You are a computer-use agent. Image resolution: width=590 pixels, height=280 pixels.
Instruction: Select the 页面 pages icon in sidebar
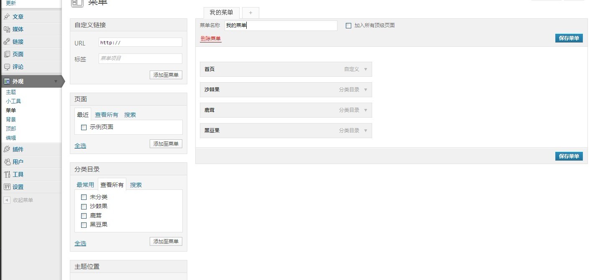click(7, 54)
